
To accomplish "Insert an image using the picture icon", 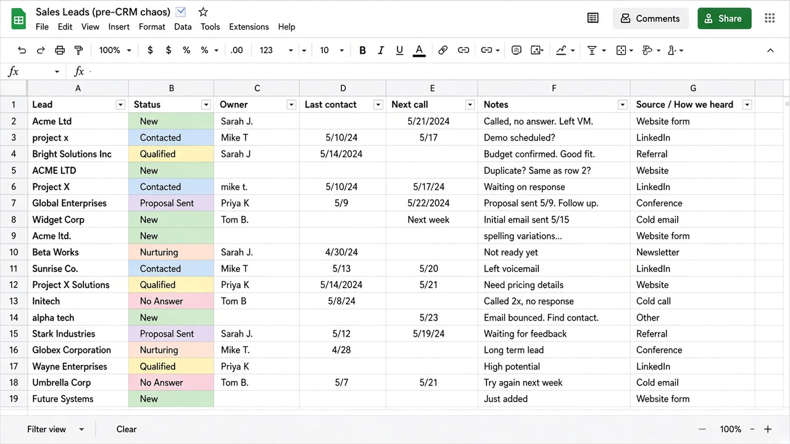I will [536, 51].
